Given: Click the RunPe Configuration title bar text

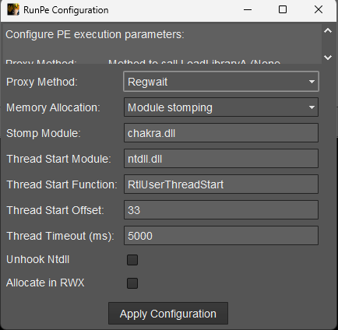Looking at the screenshot, I should tap(66, 10).
